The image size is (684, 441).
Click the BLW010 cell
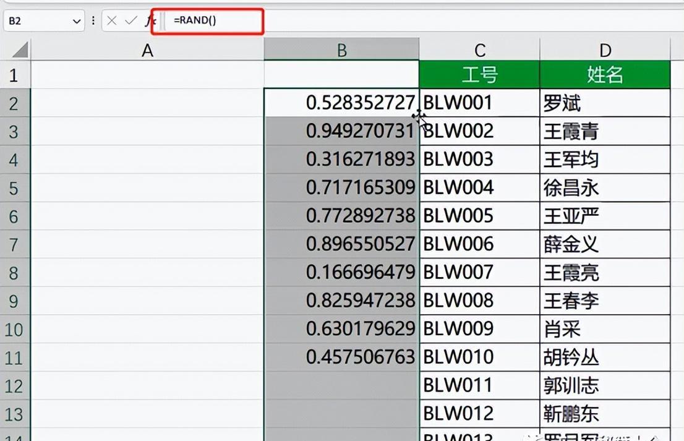479,357
